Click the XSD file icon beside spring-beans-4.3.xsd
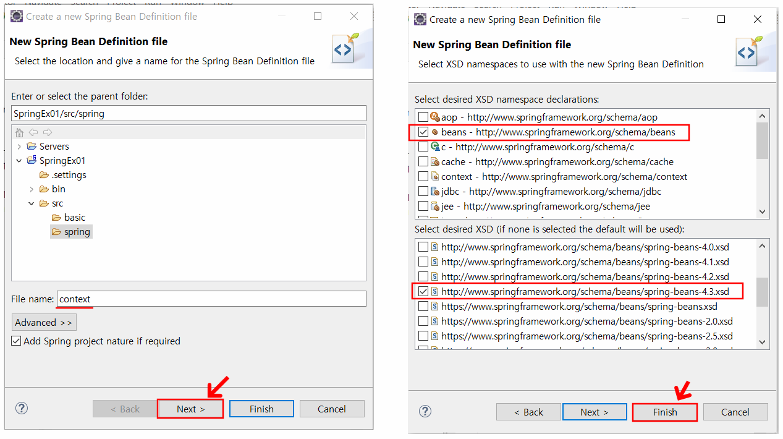 pyautogui.click(x=434, y=291)
